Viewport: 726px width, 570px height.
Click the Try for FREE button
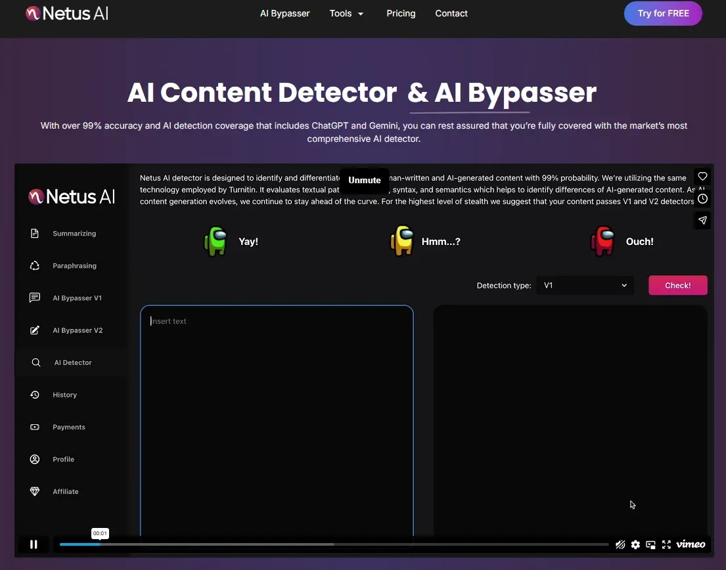point(663,13)
